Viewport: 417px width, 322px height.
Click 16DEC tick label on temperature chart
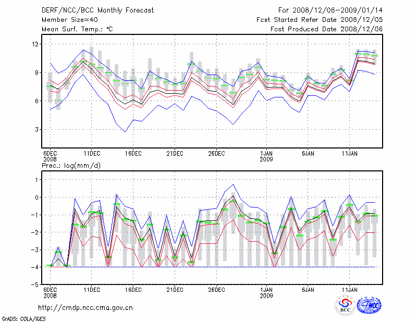click(x=133, y=154)
